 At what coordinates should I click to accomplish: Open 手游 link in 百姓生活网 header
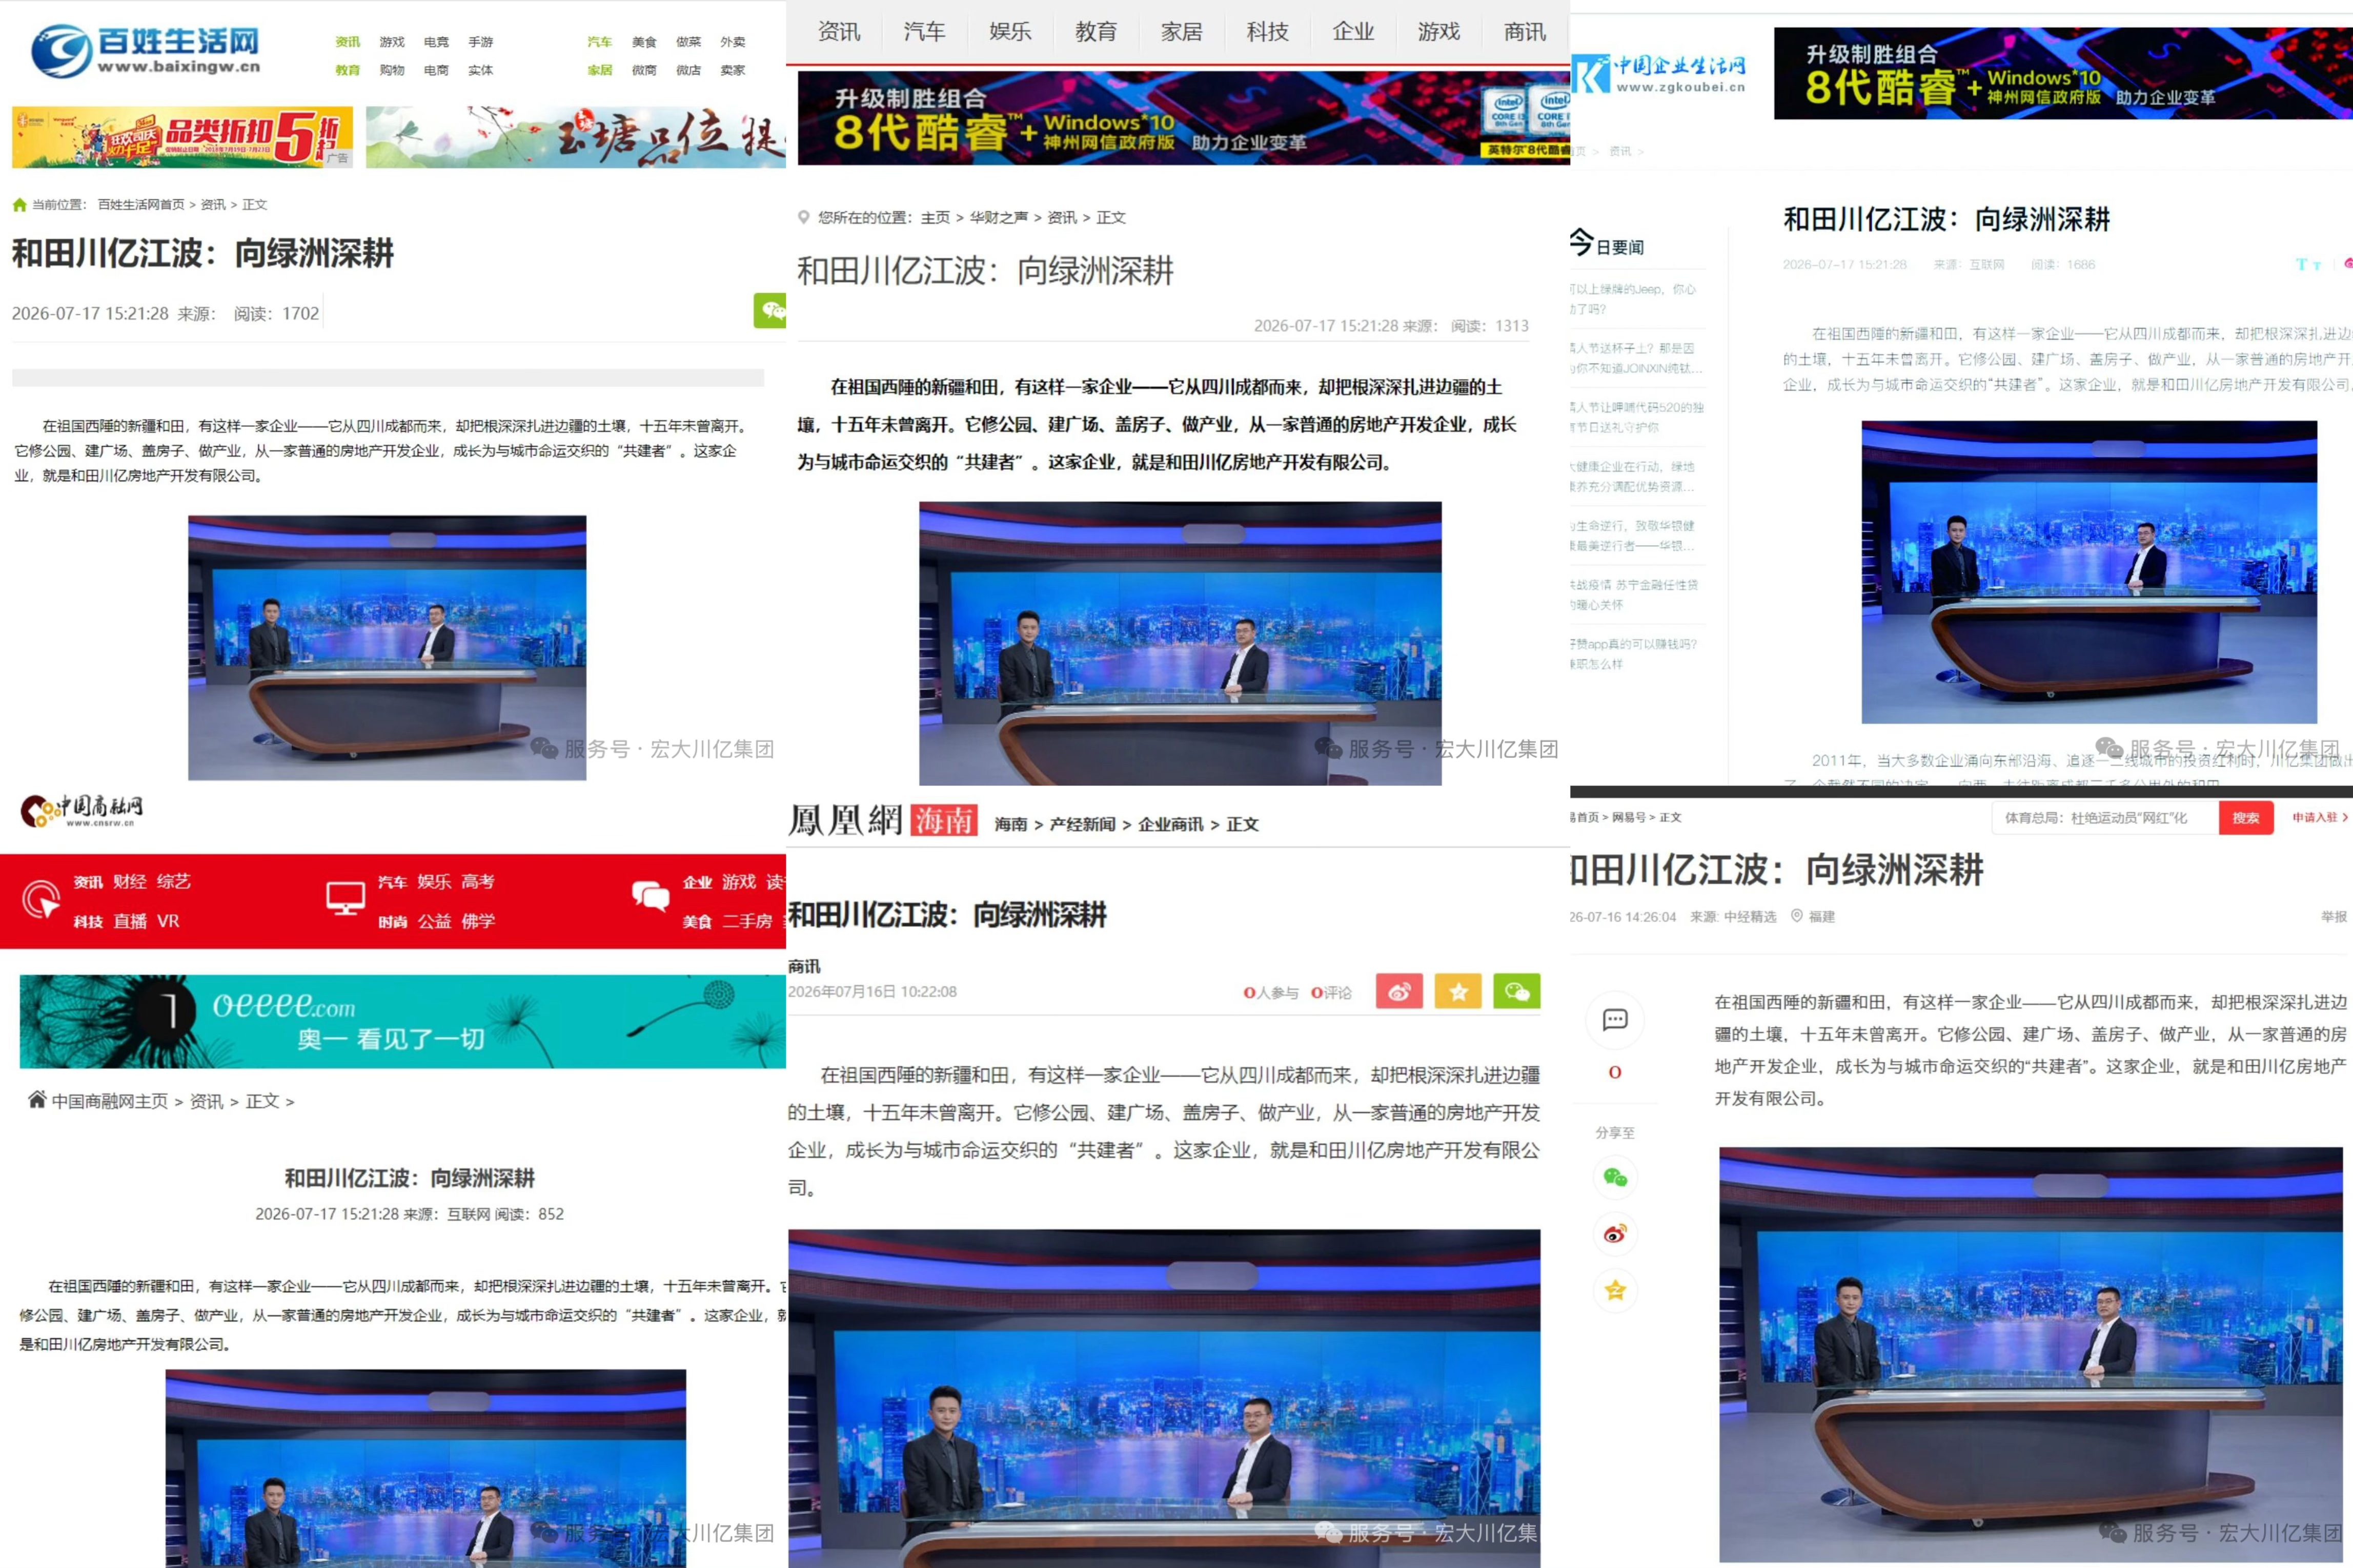[480, 42]
